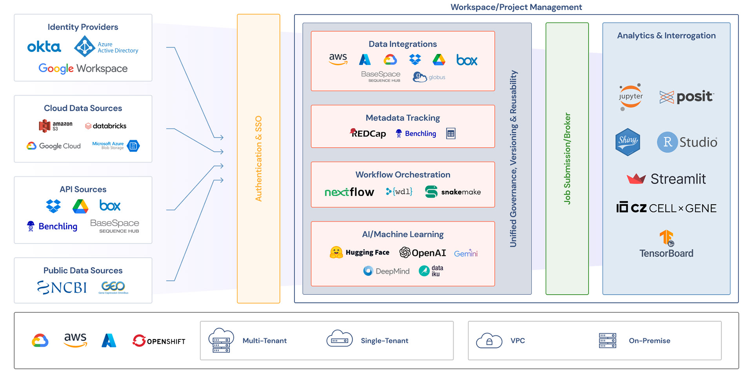
Task: Select the OpenShift logo
Action: pyautogui.click(x=159, y=341)
